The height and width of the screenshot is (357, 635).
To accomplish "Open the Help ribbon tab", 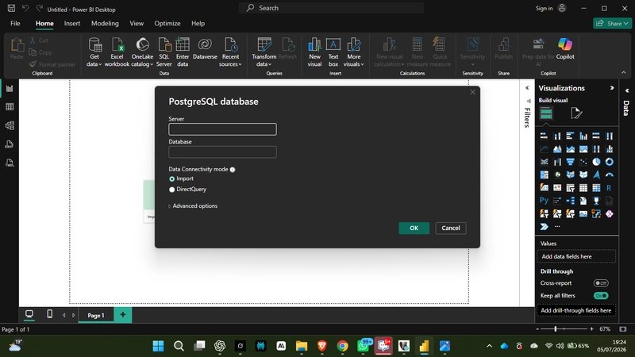I will coord(198,24).
